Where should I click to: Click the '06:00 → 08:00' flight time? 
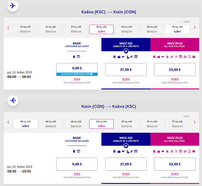19,77
